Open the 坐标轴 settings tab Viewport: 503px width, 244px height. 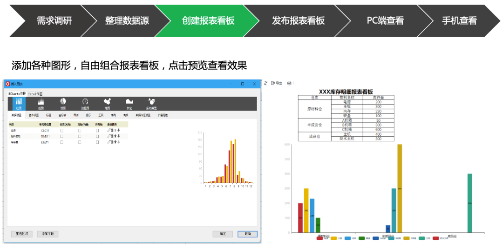pos(62,115)
